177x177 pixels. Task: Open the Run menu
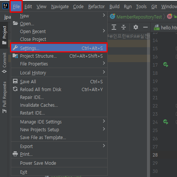pos(128,7)
